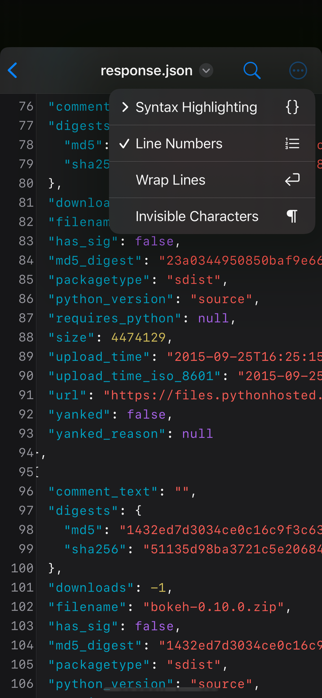Tap the response.json file title

click(x=146, y=71)
